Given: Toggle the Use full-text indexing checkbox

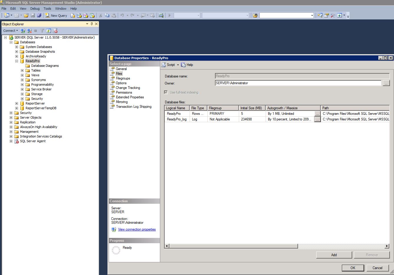Looking at the screenshot, I should pos(166,92).
